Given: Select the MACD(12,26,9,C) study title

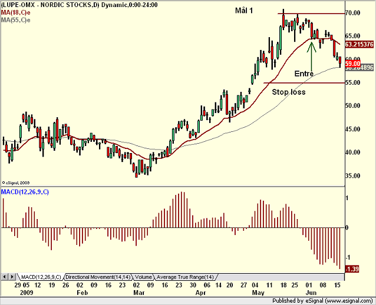Looking at the screenshot, I should (25, 192).
